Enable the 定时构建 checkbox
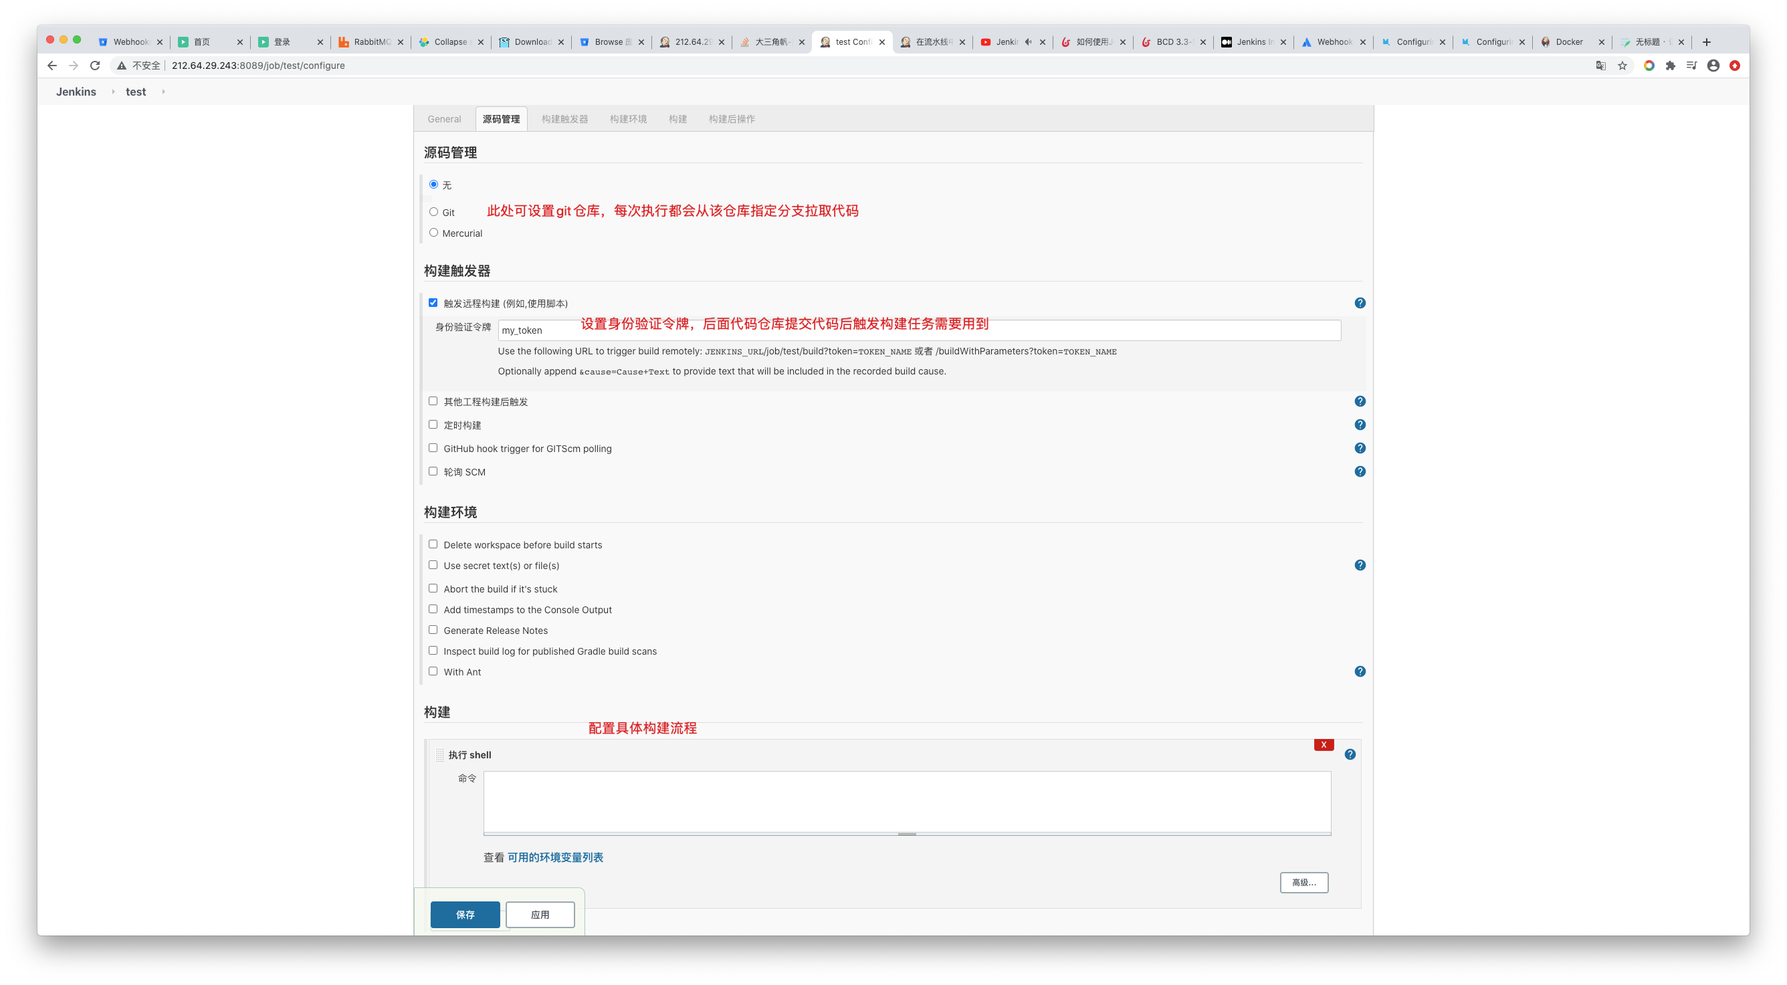This screenshot has width=1787, height=985. pos(433,425)
